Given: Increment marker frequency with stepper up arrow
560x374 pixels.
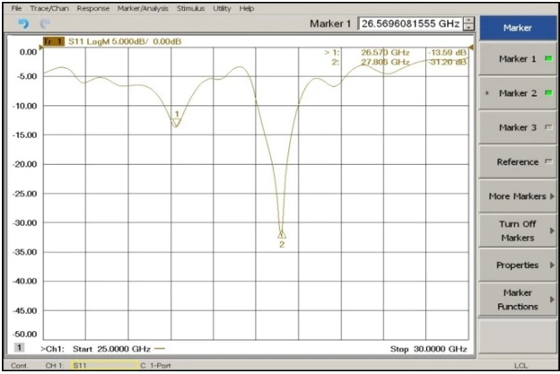Looking at the screenshot, I should [468, 20].
